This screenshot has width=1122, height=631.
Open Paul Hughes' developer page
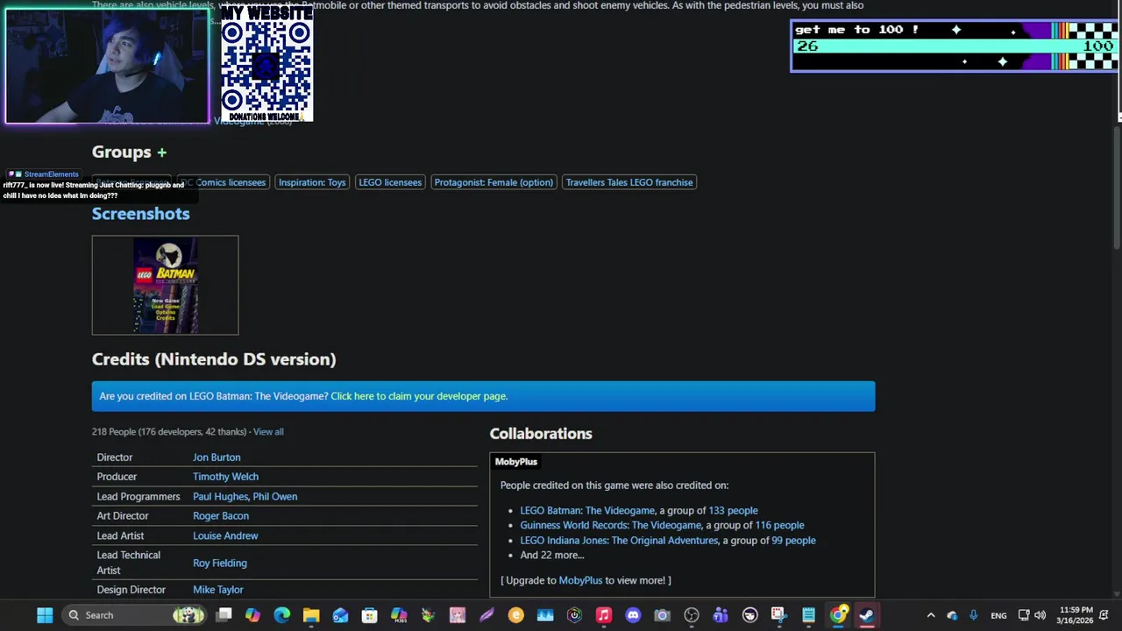click(220, 497)
